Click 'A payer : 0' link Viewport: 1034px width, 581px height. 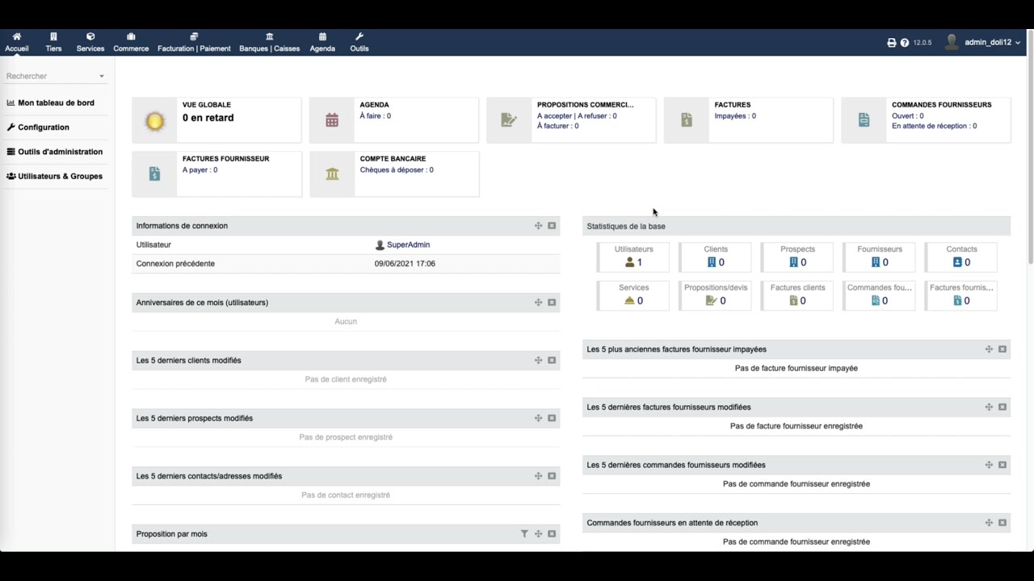point(200,170)
